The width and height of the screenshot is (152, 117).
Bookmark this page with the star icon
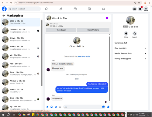(x=139, y=3)
